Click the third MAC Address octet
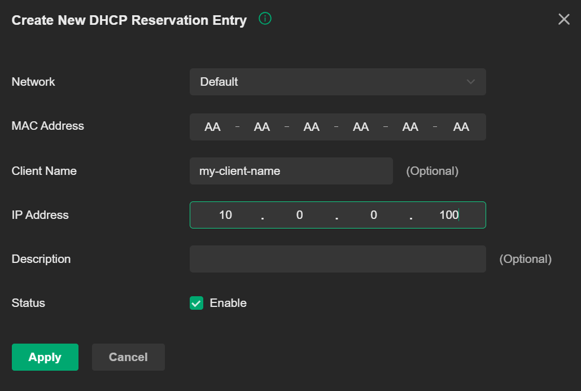 click(x=312, y=127)
